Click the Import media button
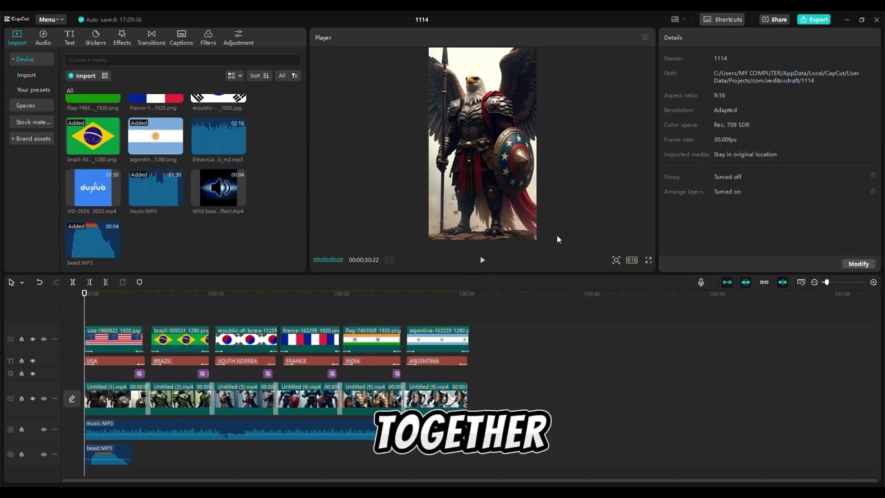885x498 pixels. (x=82, y=75)
